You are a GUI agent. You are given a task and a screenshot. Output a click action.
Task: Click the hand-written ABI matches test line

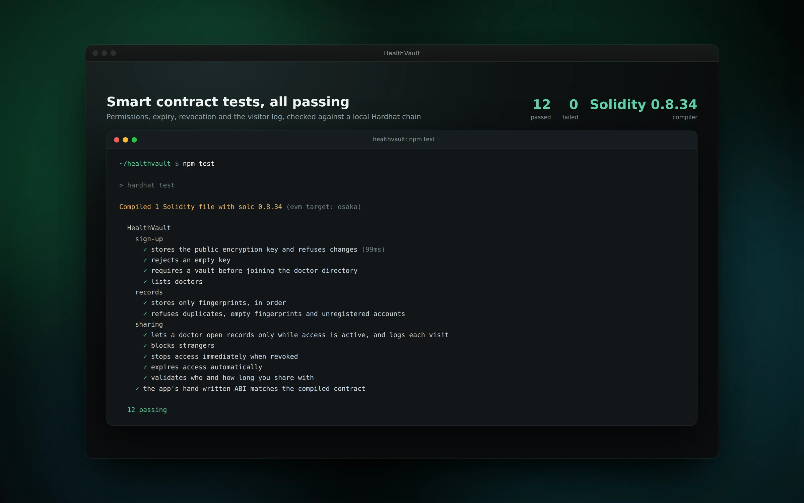[x=254, y=389]
